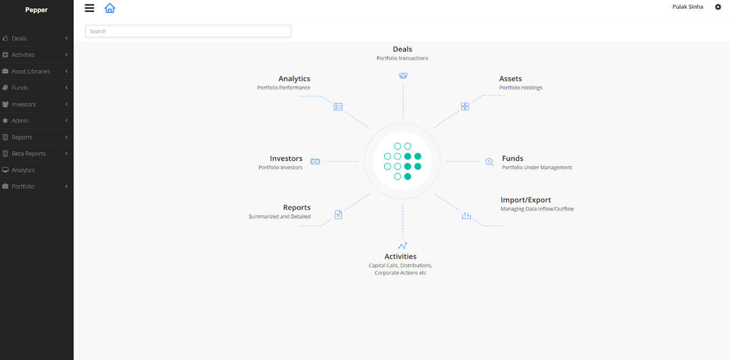Click the Pepper header in the sidebar

36,9
